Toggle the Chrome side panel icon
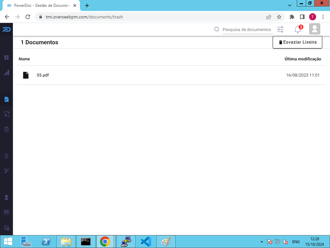This screenshot has height=248, width=330. click(x=302, y=17)
